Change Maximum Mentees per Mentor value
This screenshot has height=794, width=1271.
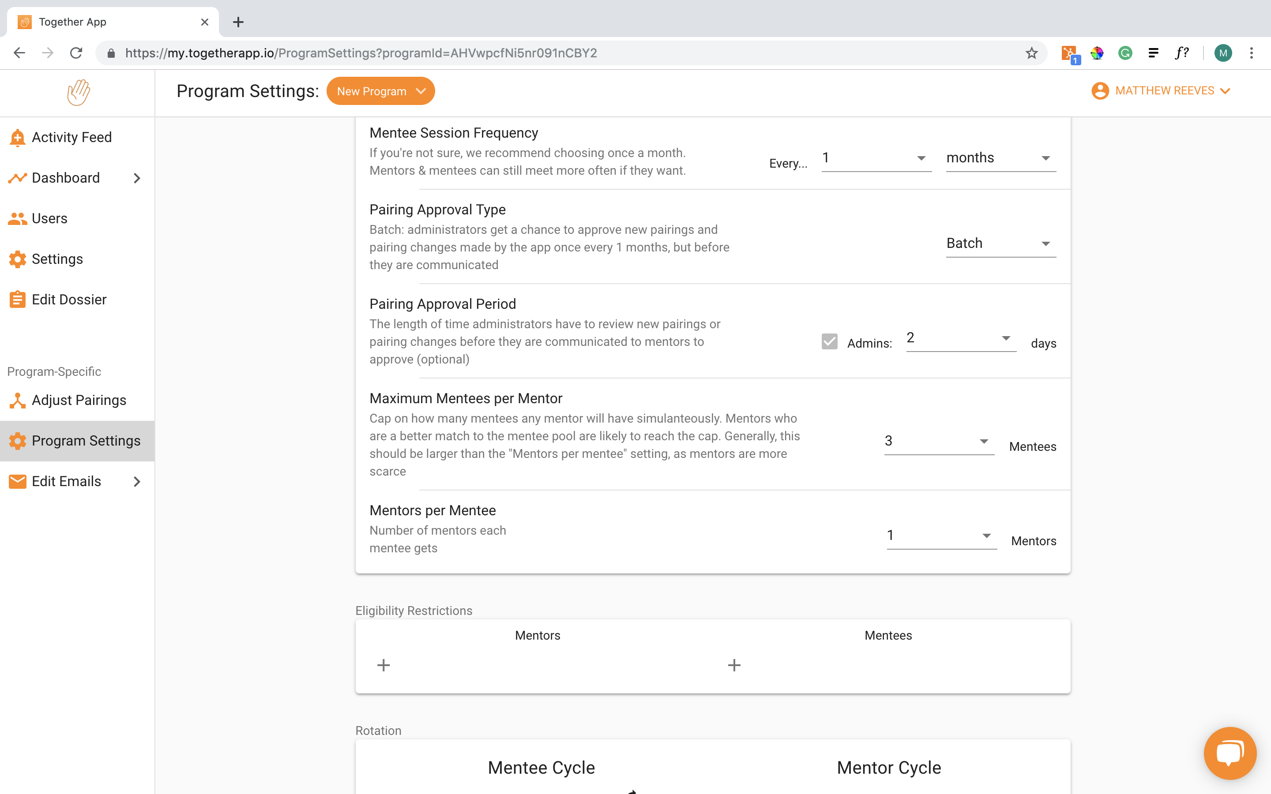pos(939,441)
